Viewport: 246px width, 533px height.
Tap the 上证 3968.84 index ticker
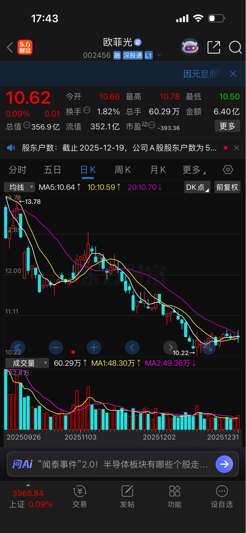[30, 498]
